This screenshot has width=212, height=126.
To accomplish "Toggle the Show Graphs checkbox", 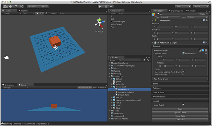I will 183,105.
